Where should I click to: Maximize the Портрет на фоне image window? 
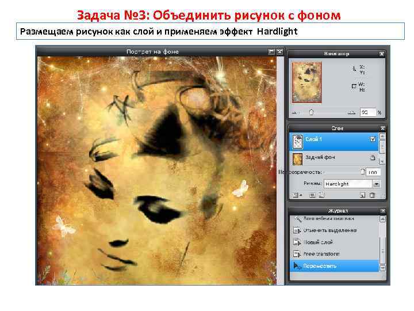[271, 52]
